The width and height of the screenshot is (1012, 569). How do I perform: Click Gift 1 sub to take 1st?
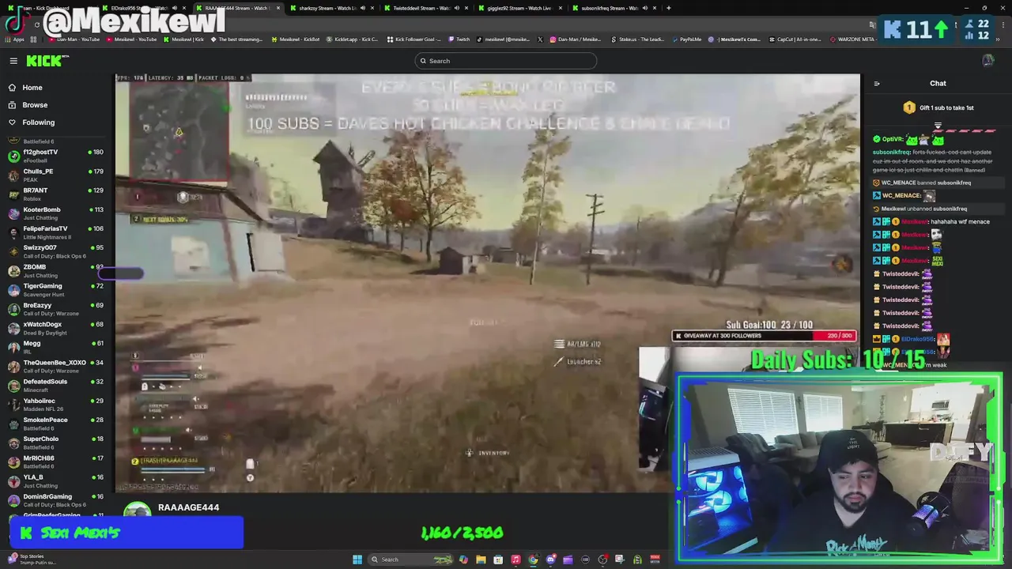pyautogui.click(x=938, y=107)
